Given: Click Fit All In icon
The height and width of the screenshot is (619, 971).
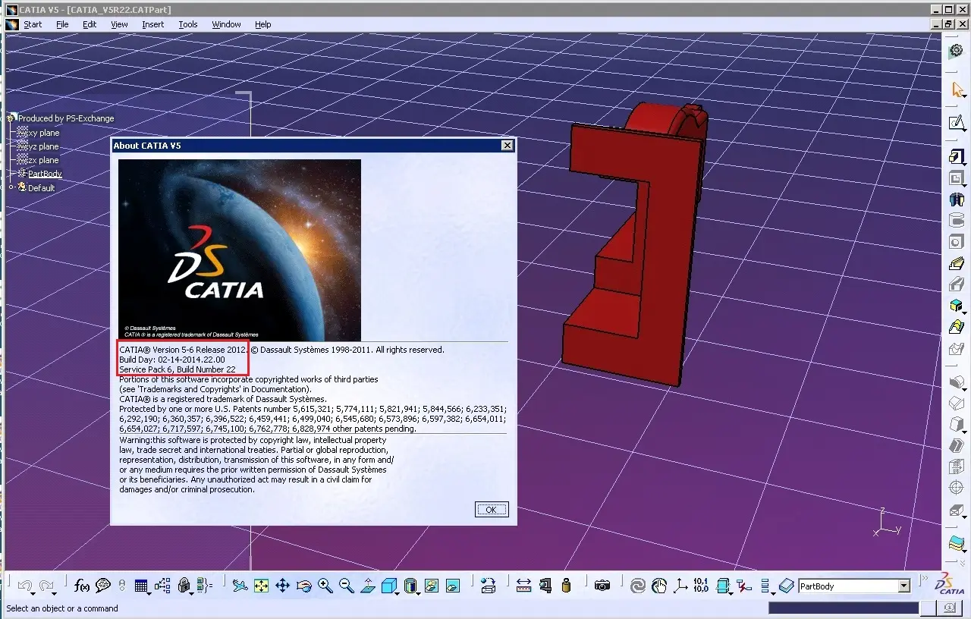Looking at the screenshot, I should [261, 586].
